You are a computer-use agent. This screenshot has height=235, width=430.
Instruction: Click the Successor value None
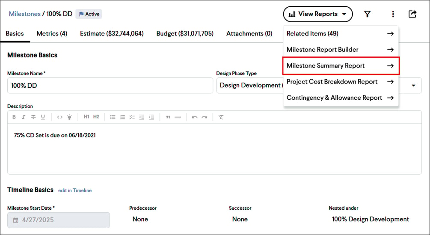tap(240, 219)
